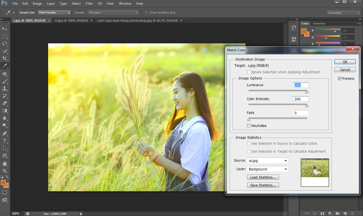The width and height of the screenshot is (363, 216).
Task: Select the Horizontal Type tool
Action: click(5, 141)
